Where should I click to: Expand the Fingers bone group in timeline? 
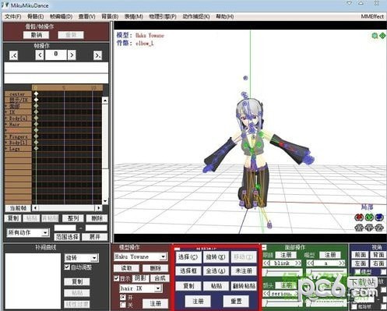[x=6, y=136]
